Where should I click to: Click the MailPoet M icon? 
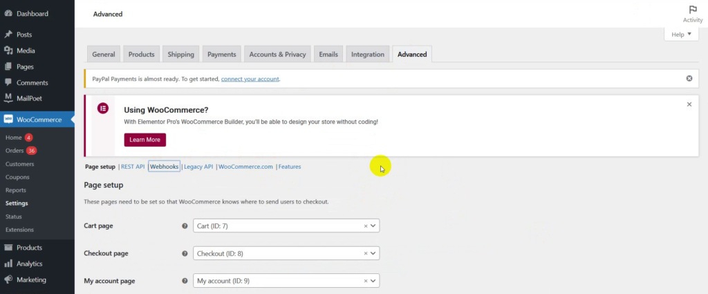coord(8,98)
